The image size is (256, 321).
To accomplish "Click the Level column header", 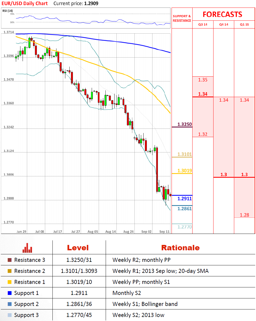I will pos(78,248).
